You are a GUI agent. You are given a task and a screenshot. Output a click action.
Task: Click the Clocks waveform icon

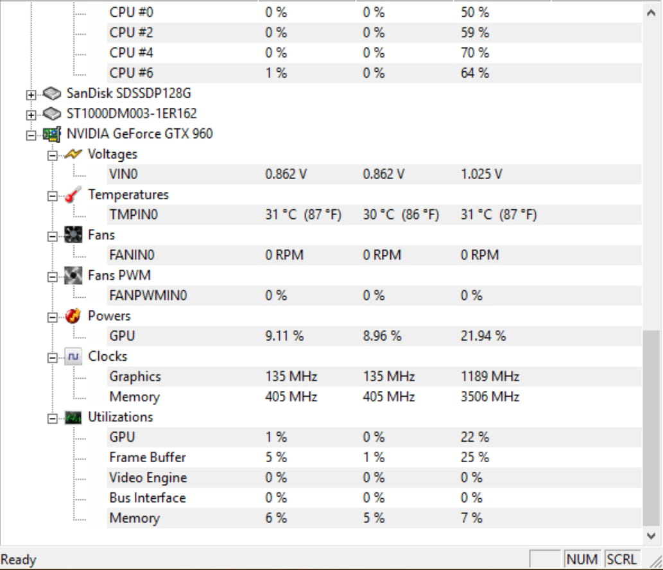pyautogui.click(x=73, y=356)
